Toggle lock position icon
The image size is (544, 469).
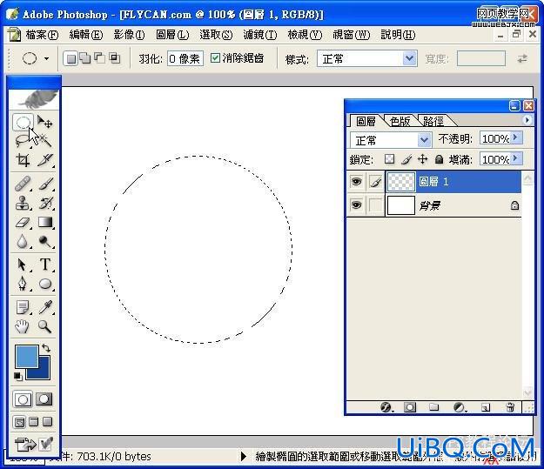[x=422, y=159]
